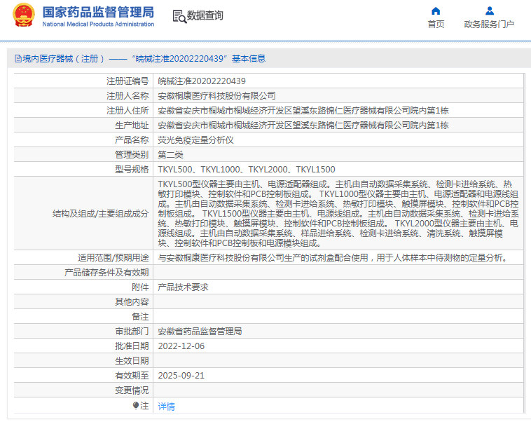Click the product name 荧光免疫定量分析仪
This screenshot has width=531, height=422.
[x=191, y=139]
